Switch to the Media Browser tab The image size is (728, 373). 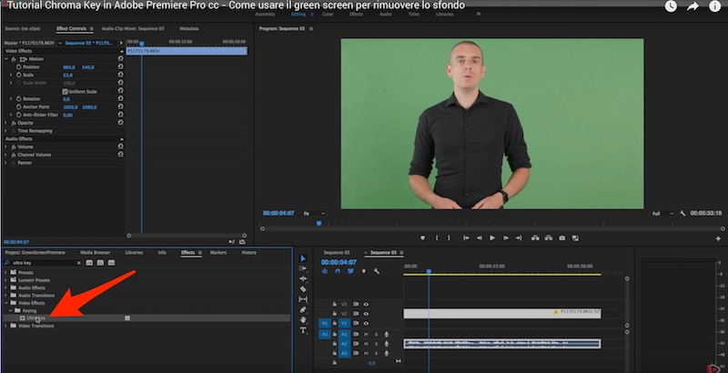pos(95,252)
